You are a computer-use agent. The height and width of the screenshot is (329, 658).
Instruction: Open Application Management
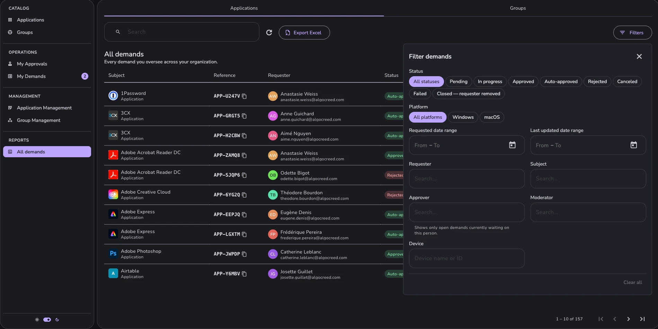(x=47, y=108)
